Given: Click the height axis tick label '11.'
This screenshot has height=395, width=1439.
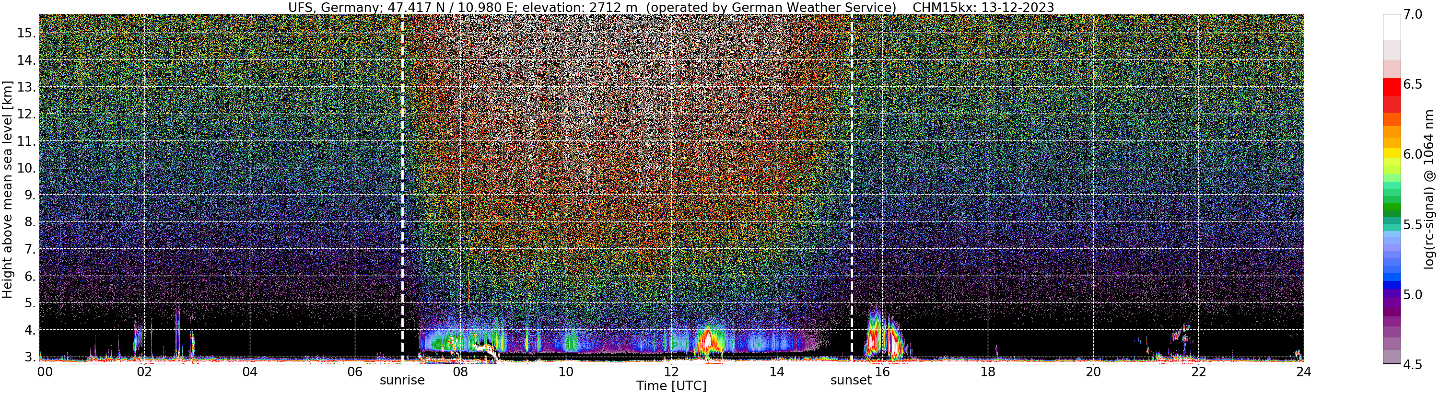Looking at the screenshot, I should [26, 141].
